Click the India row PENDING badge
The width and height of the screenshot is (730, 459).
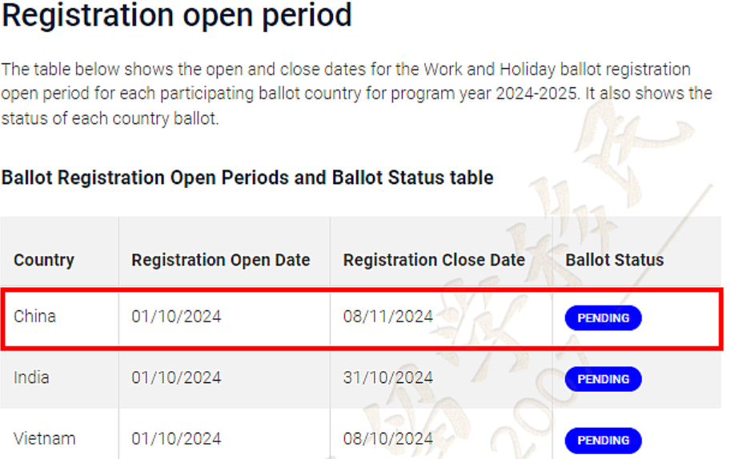pos(603,379)
